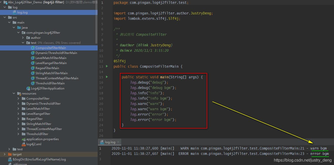Run class via gutter arrow at line 13
This screenshot has height=165, width=334.
[107, 66]
